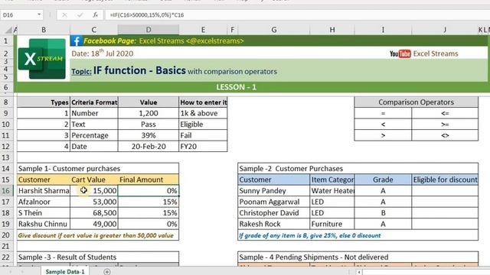Select the '<>' comparison operator cell
The width and height of the screenshot is (490, 275).
445,135
